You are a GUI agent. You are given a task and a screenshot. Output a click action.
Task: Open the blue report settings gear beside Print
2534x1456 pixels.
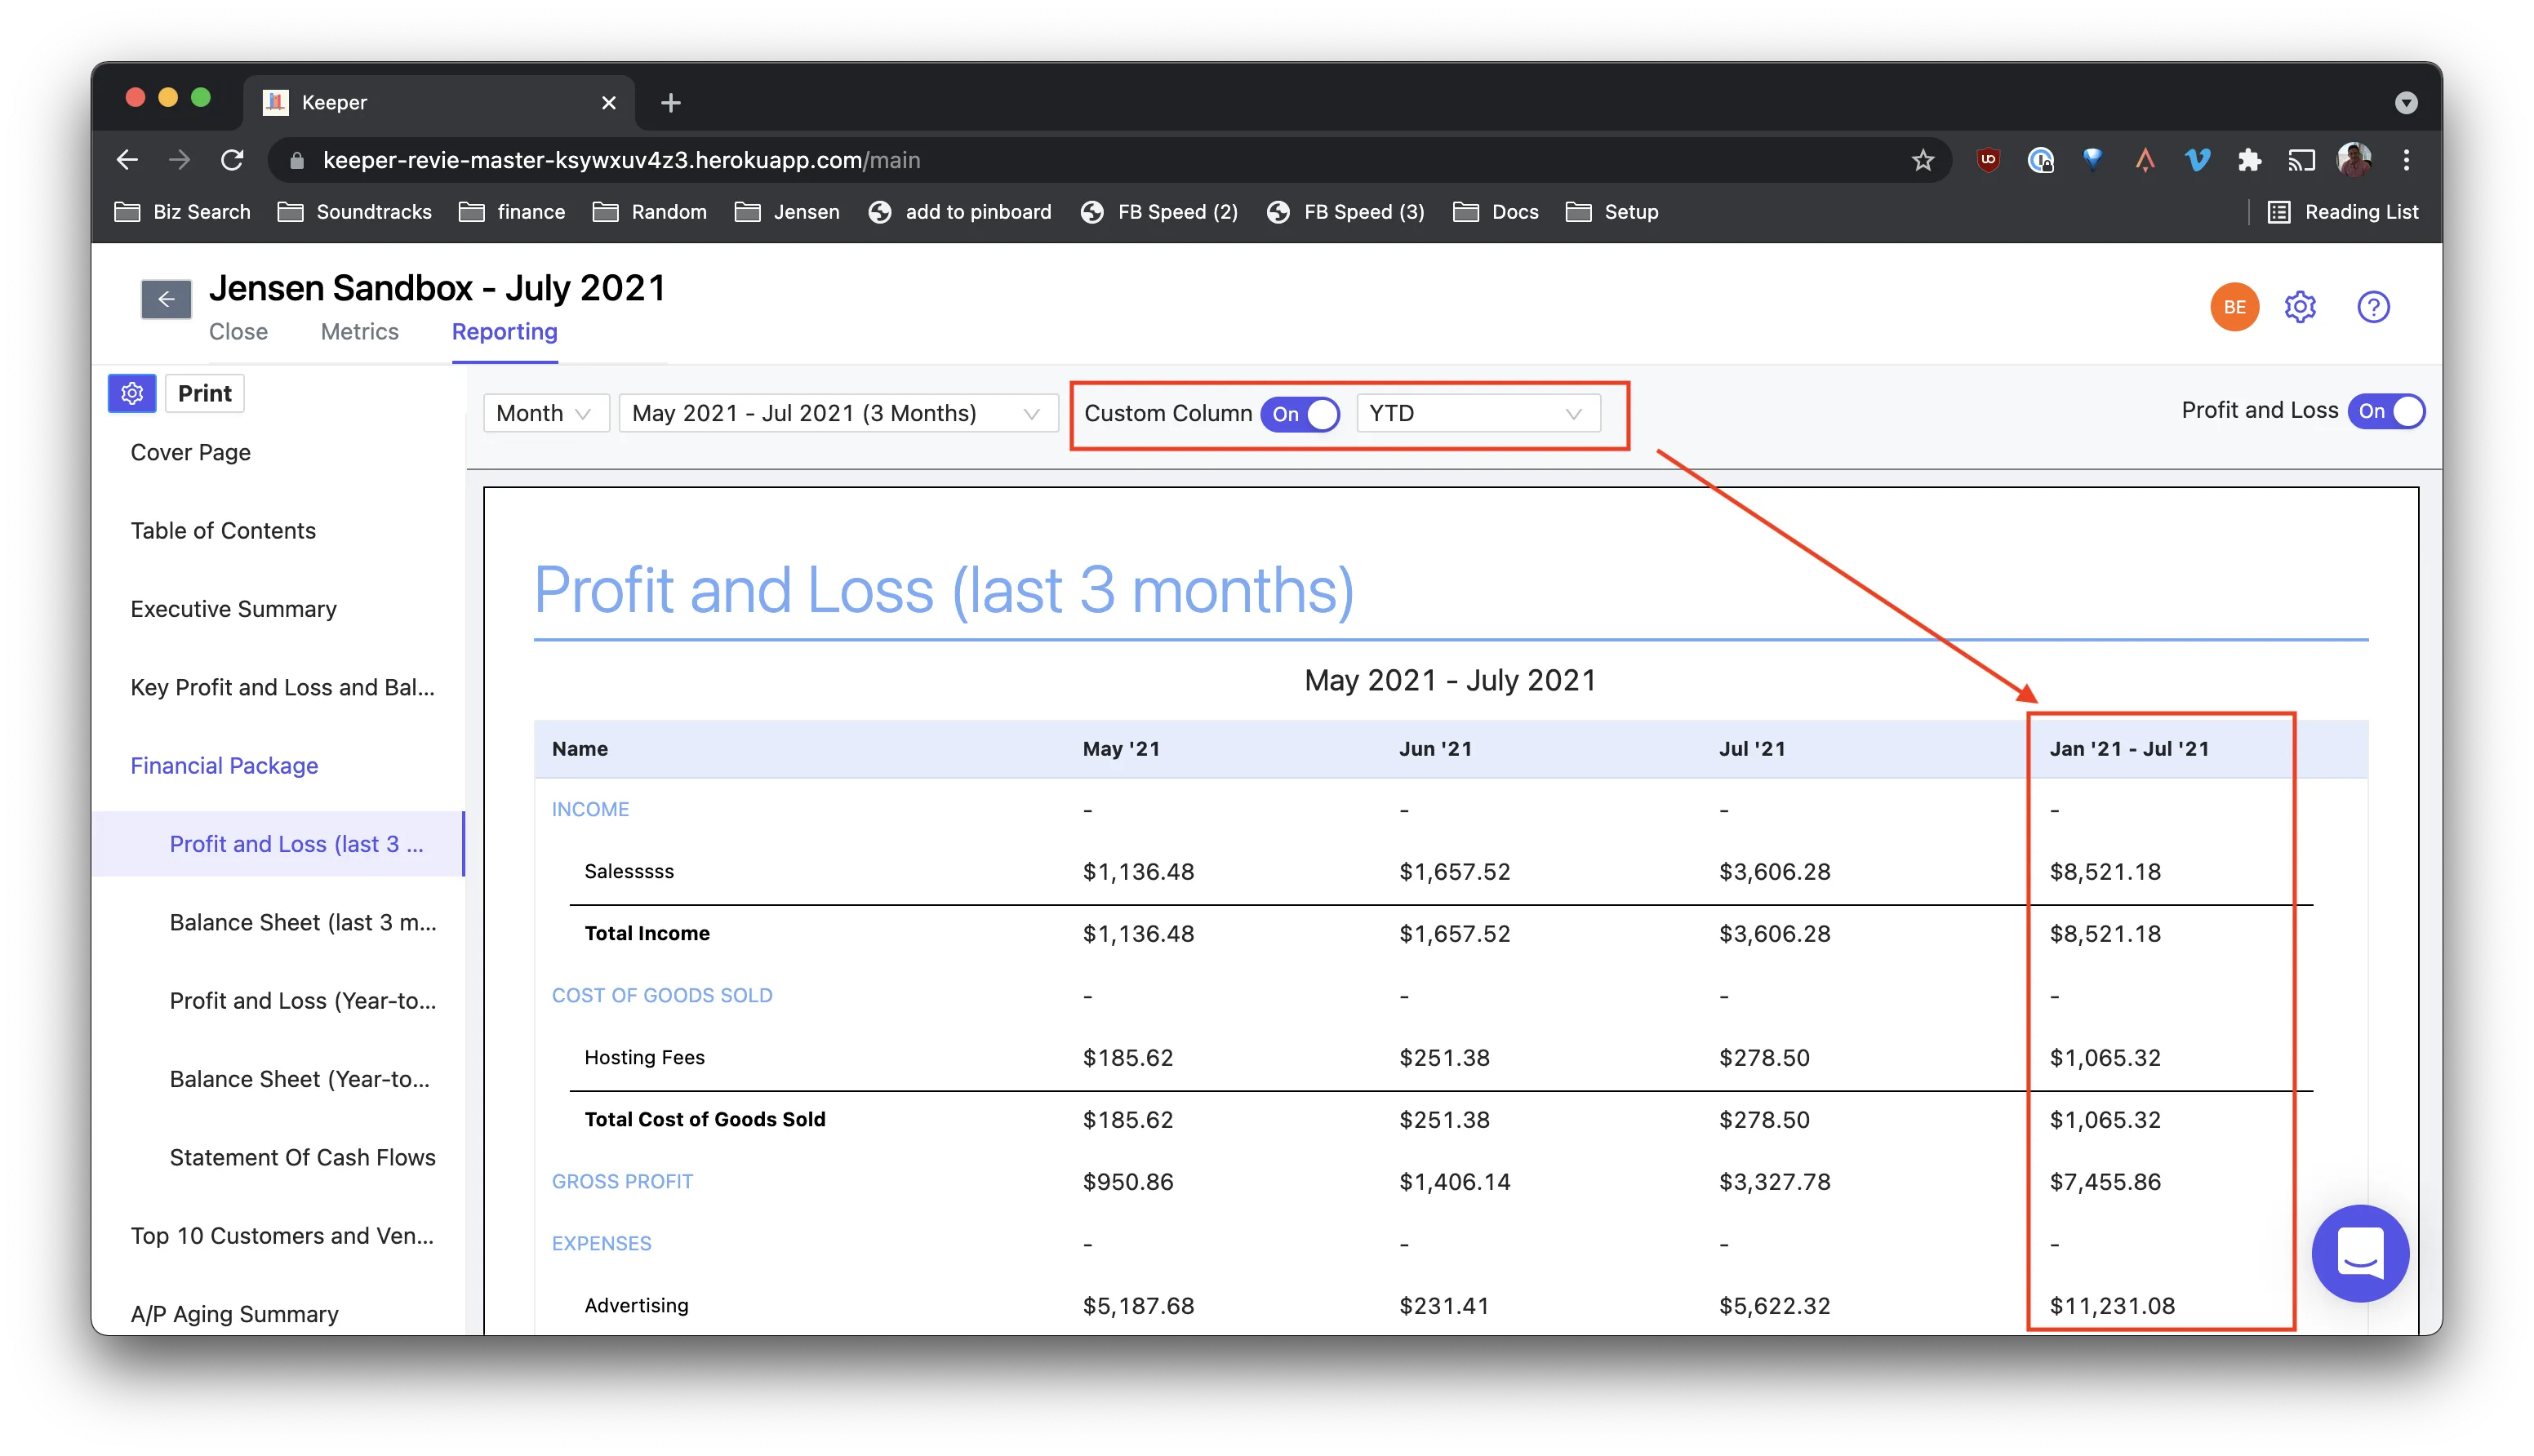pyautogui.click(x=132, y=393)
